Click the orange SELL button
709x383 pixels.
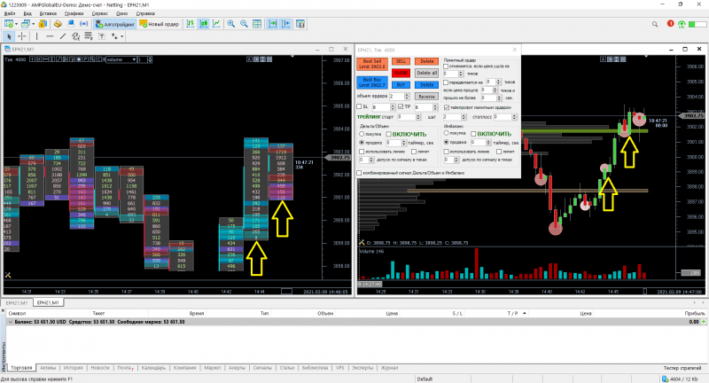401,61
